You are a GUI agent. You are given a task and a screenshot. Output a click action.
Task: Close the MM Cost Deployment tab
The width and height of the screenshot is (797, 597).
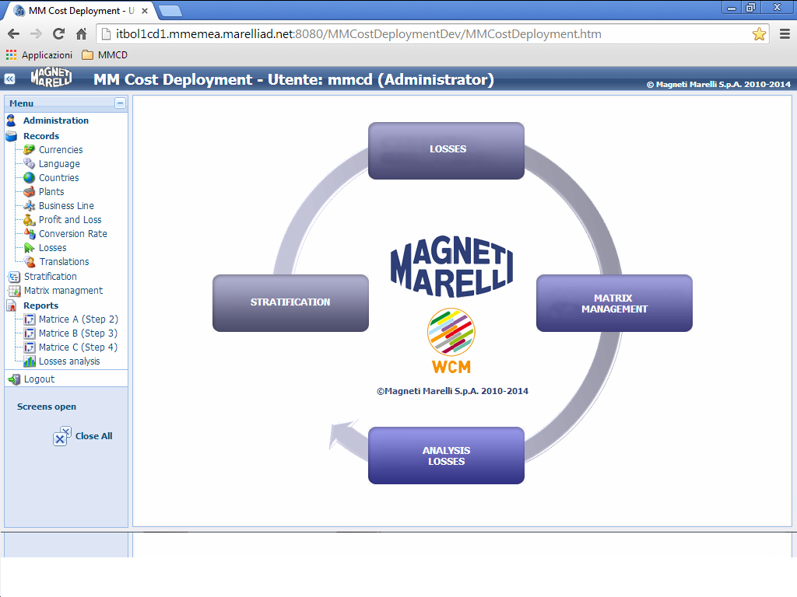pos(144,11)
